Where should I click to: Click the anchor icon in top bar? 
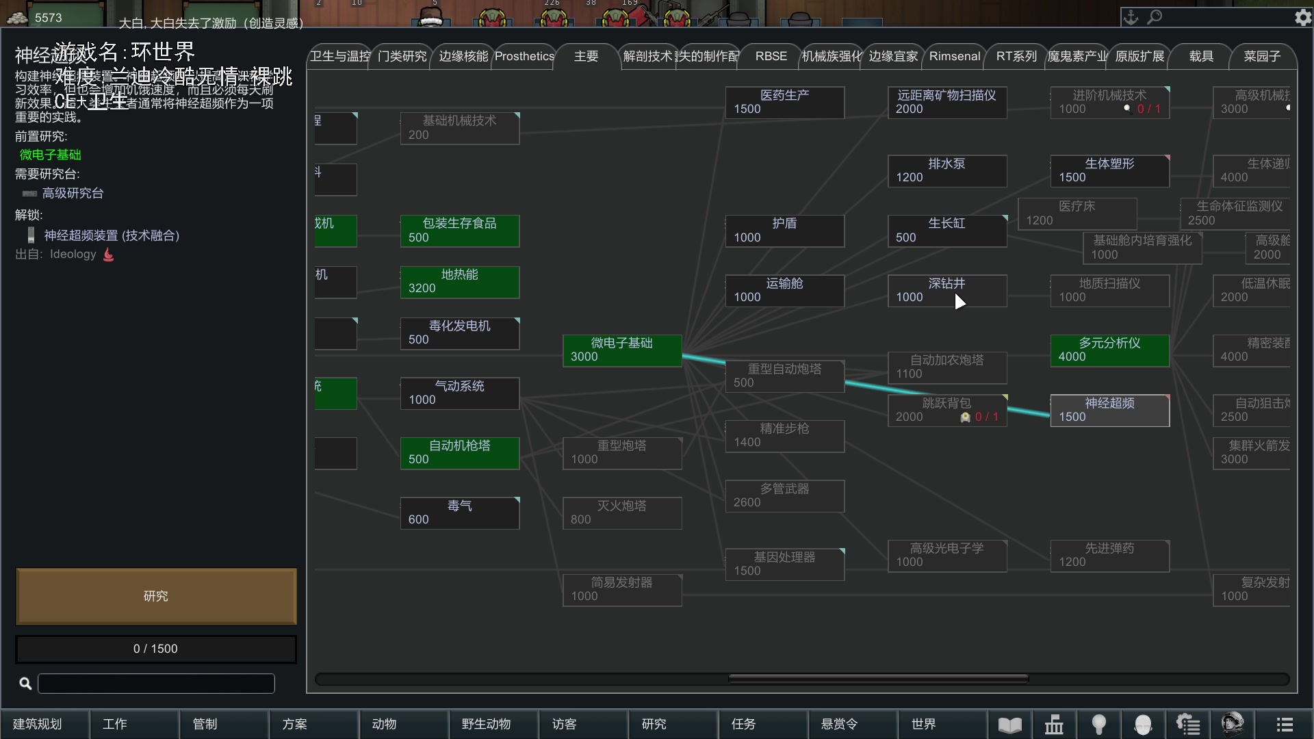click(1131, 17)
